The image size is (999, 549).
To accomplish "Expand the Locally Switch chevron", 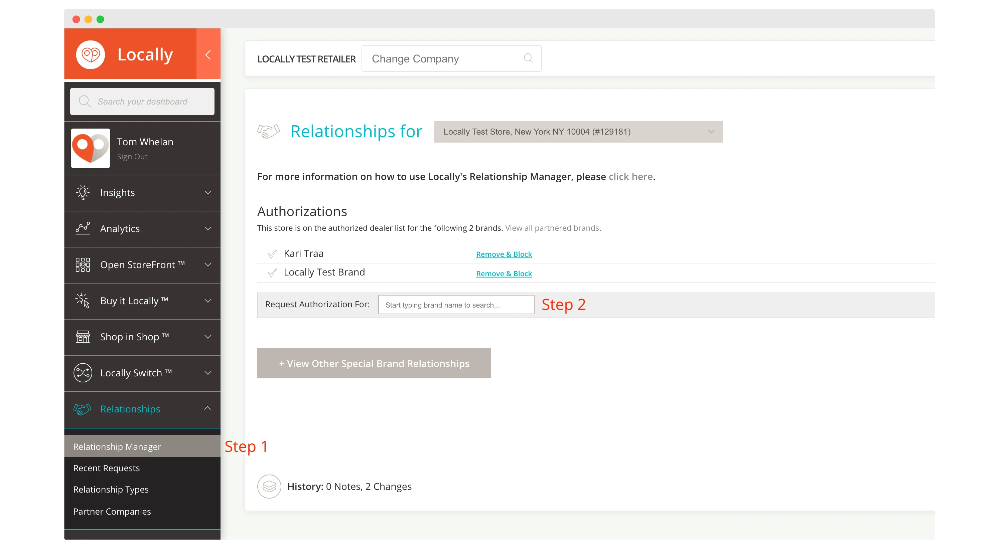I will click(208, 373).
